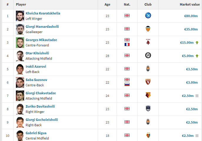This screenshot has width=202, height=141.
Task: Click the €80.00m market value link
Action: 190,16
